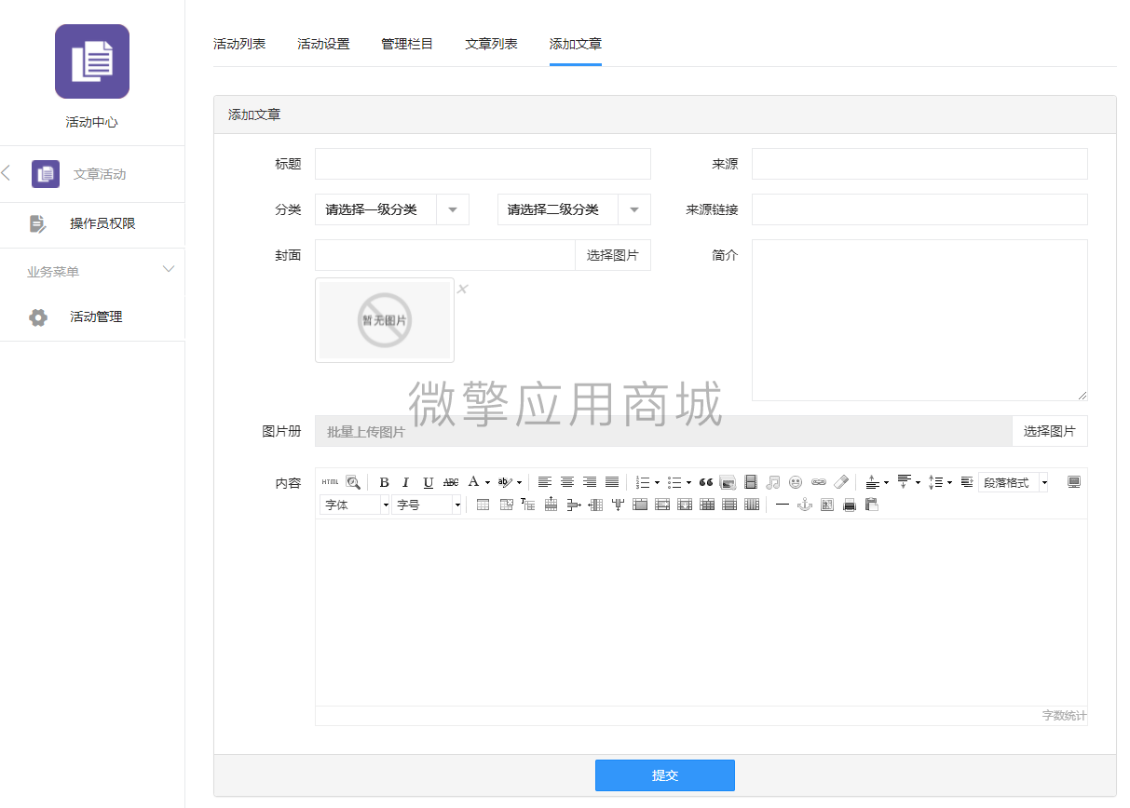
Task: Align text left
Action: pos(545,482)
